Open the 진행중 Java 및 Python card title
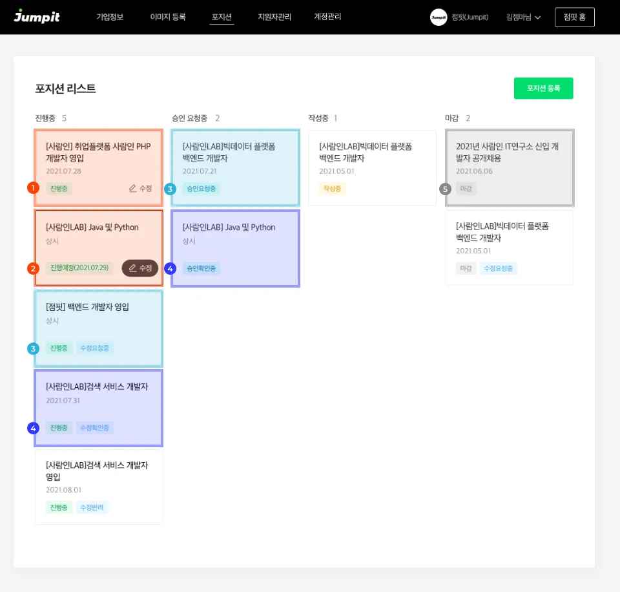Image resolution: width=620 pixels, height=592 pixels. click(x=92, y=227)
